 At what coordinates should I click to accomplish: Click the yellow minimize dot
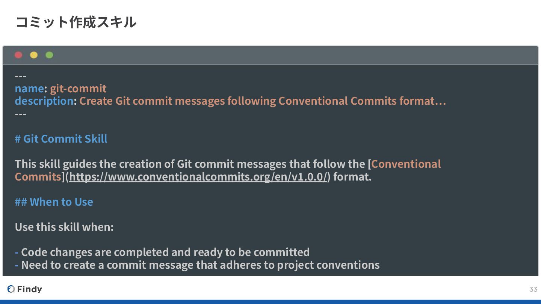click(34, 55)
